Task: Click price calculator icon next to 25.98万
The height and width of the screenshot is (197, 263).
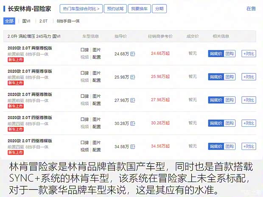Action: (x=133, y=77)
